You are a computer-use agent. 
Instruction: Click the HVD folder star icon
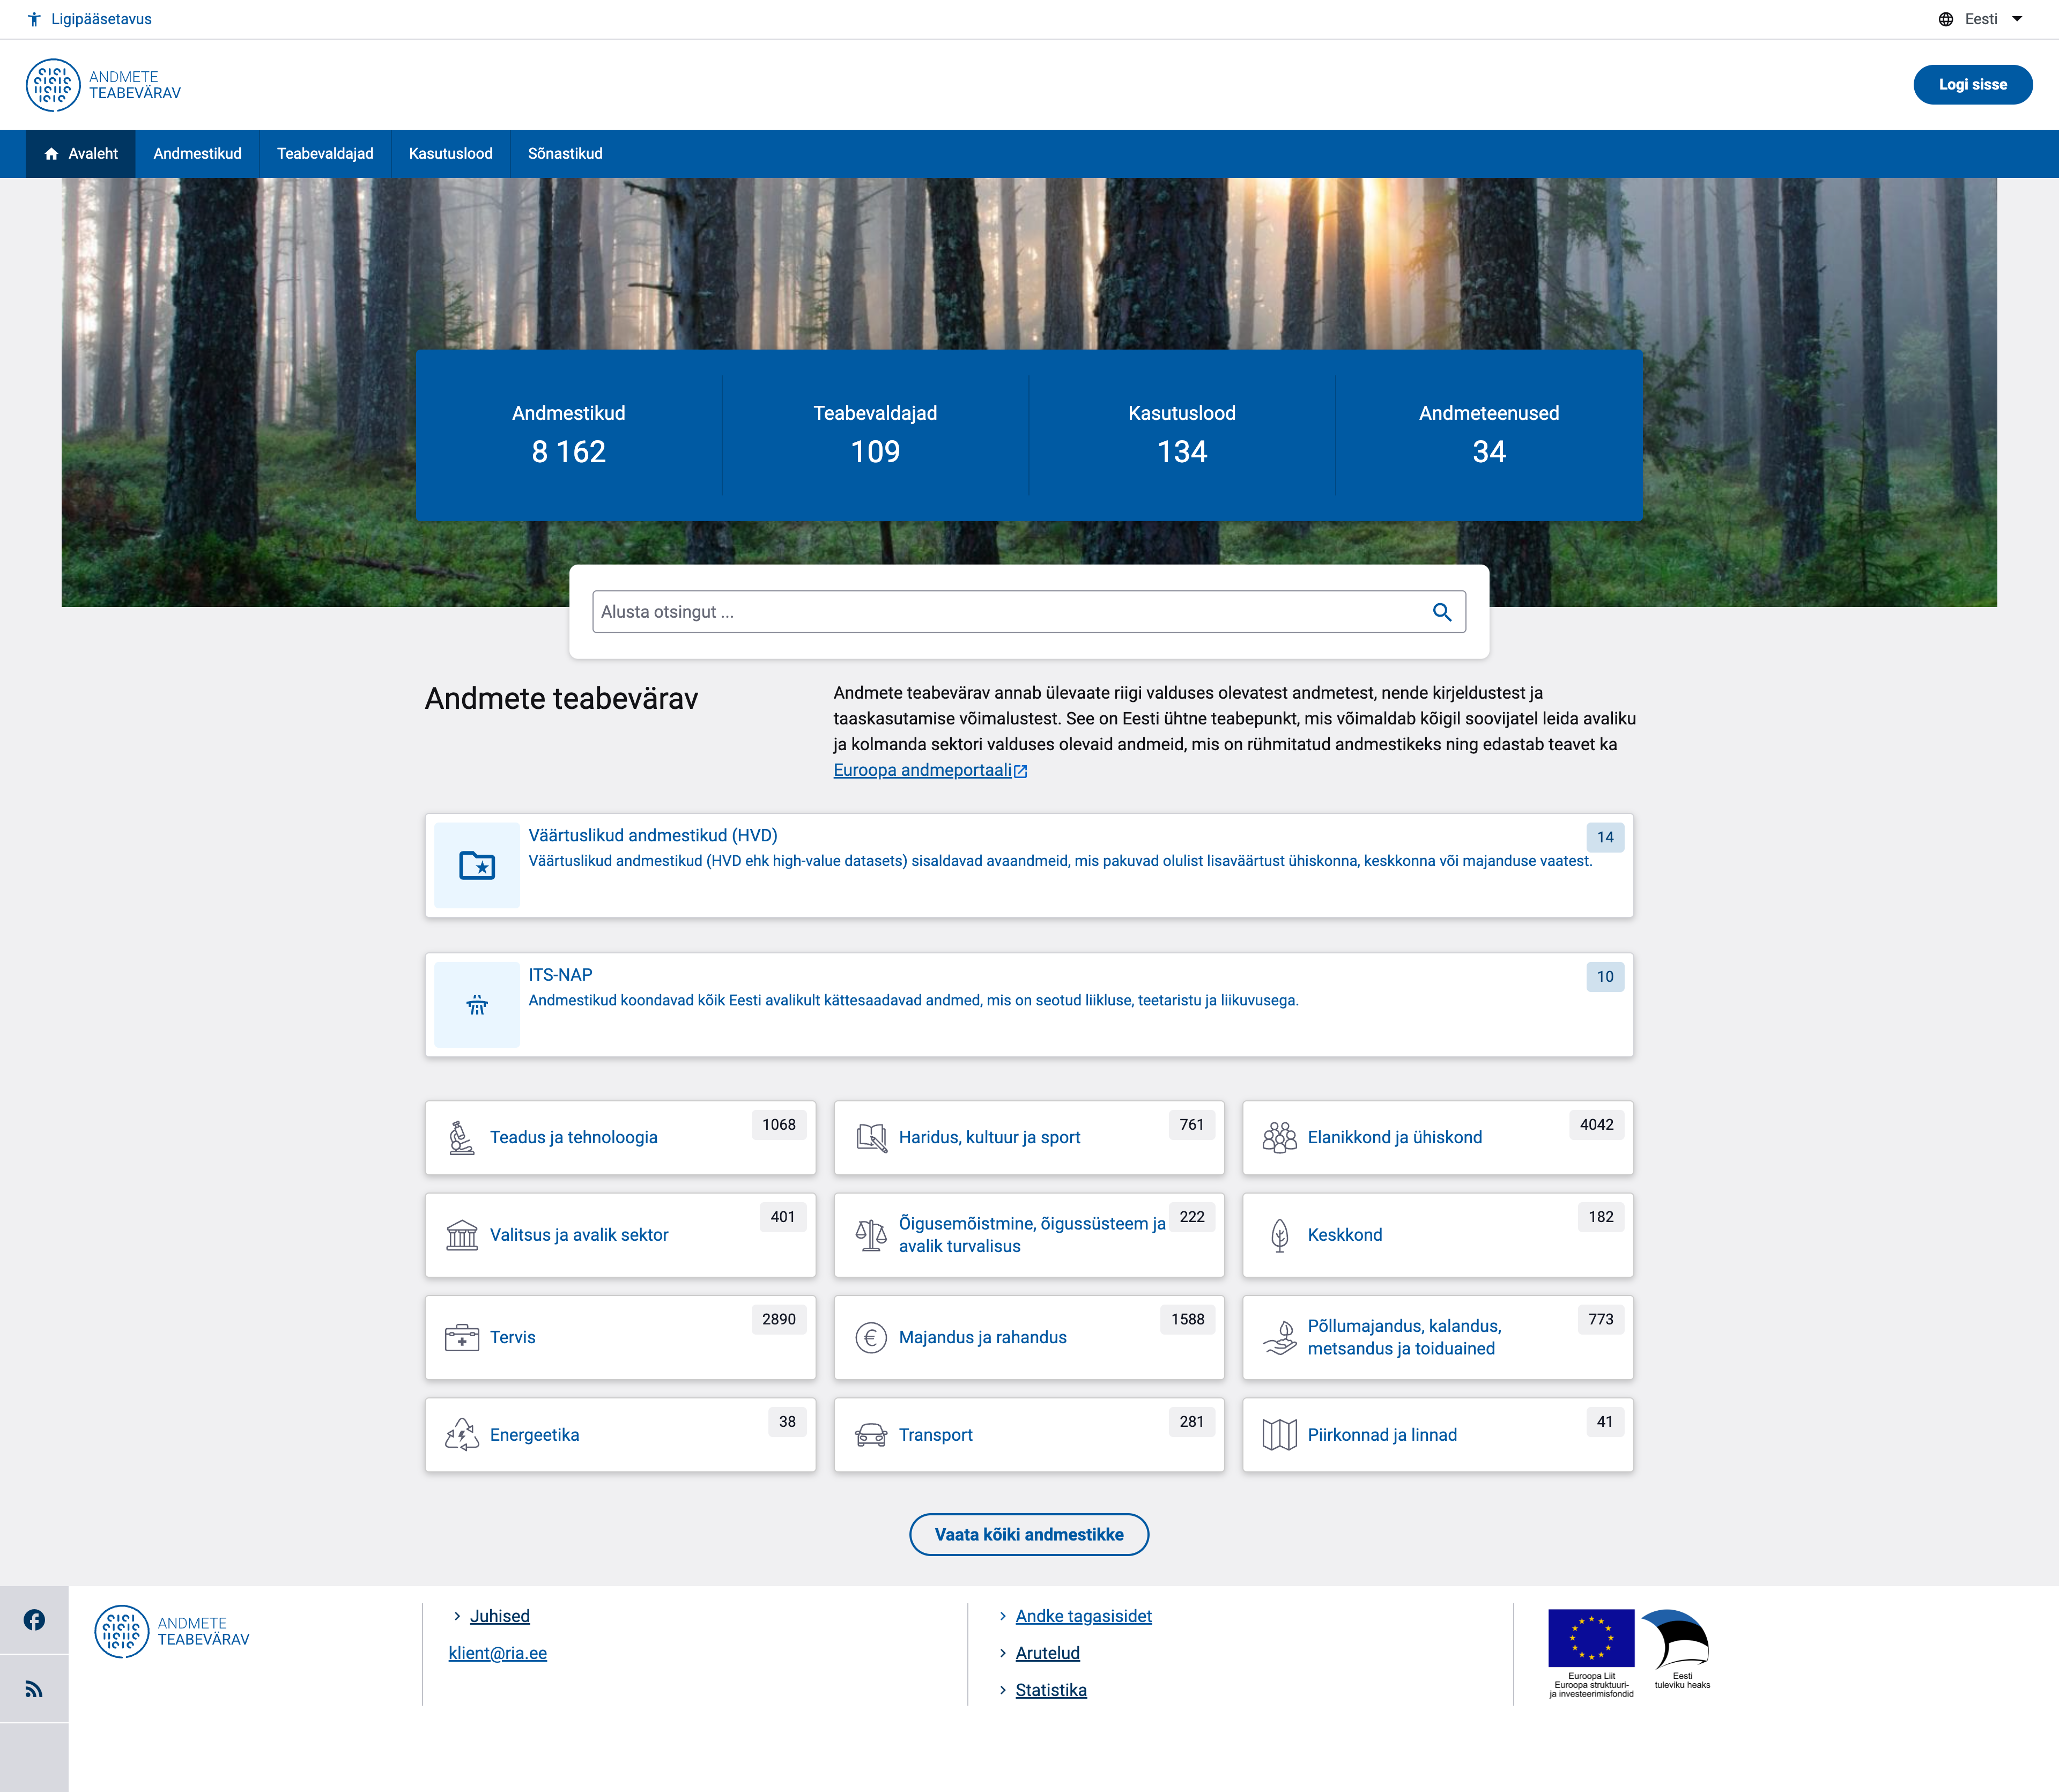point(477,865)
